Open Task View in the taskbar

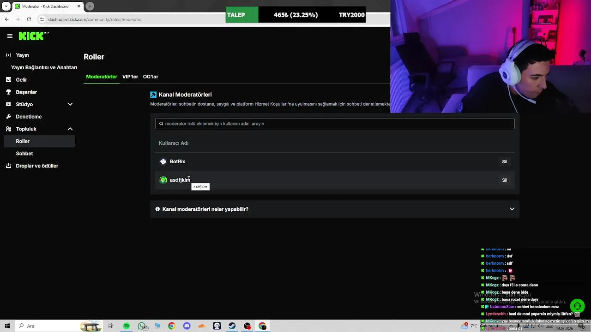[111, 326]
